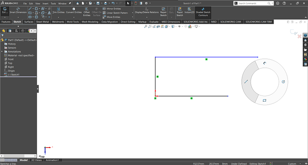Open Repair Sketch tool
Viewport: 308px width, 165px height.
(x=163, y=12)
